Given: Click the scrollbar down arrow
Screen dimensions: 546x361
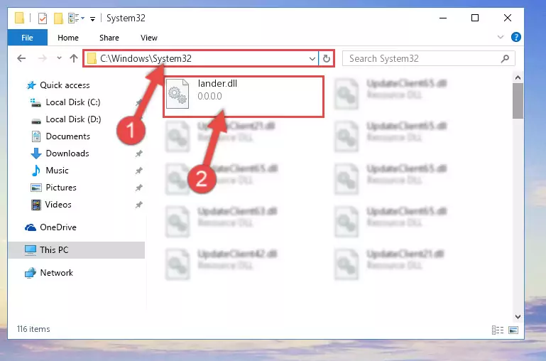Looking at the screenshot, I should [518, 317].
